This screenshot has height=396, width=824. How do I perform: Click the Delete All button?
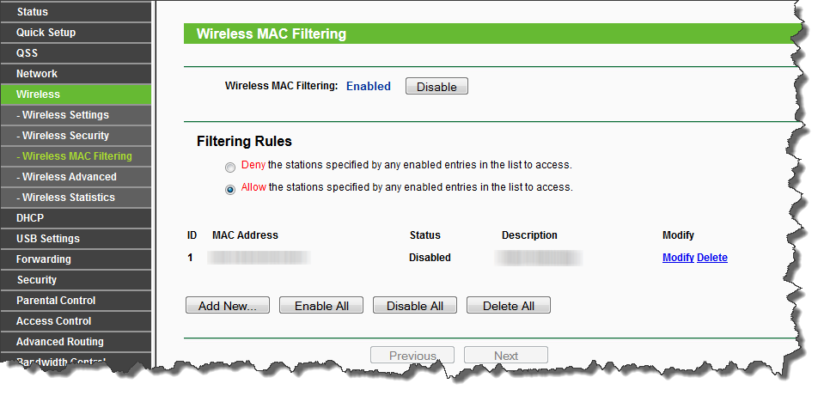click(x=508, y=306)
